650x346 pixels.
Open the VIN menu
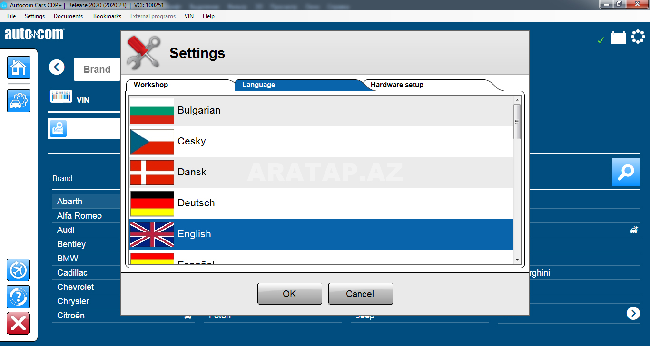coord(189,16)
